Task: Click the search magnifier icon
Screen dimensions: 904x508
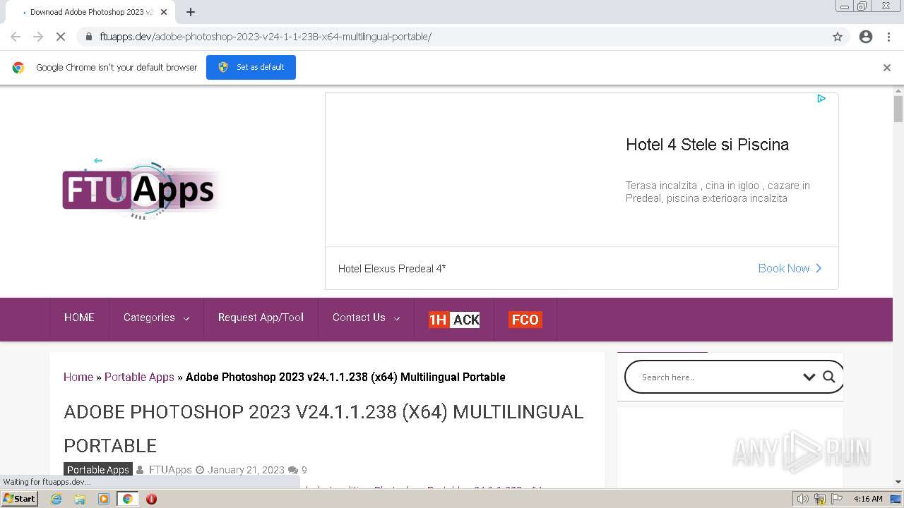Action: pyautogui.click(x=829, y=377)
